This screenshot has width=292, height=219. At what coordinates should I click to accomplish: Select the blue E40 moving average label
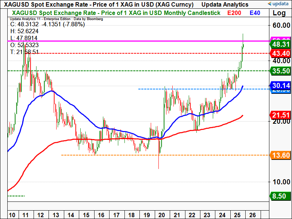click(256, 13)
